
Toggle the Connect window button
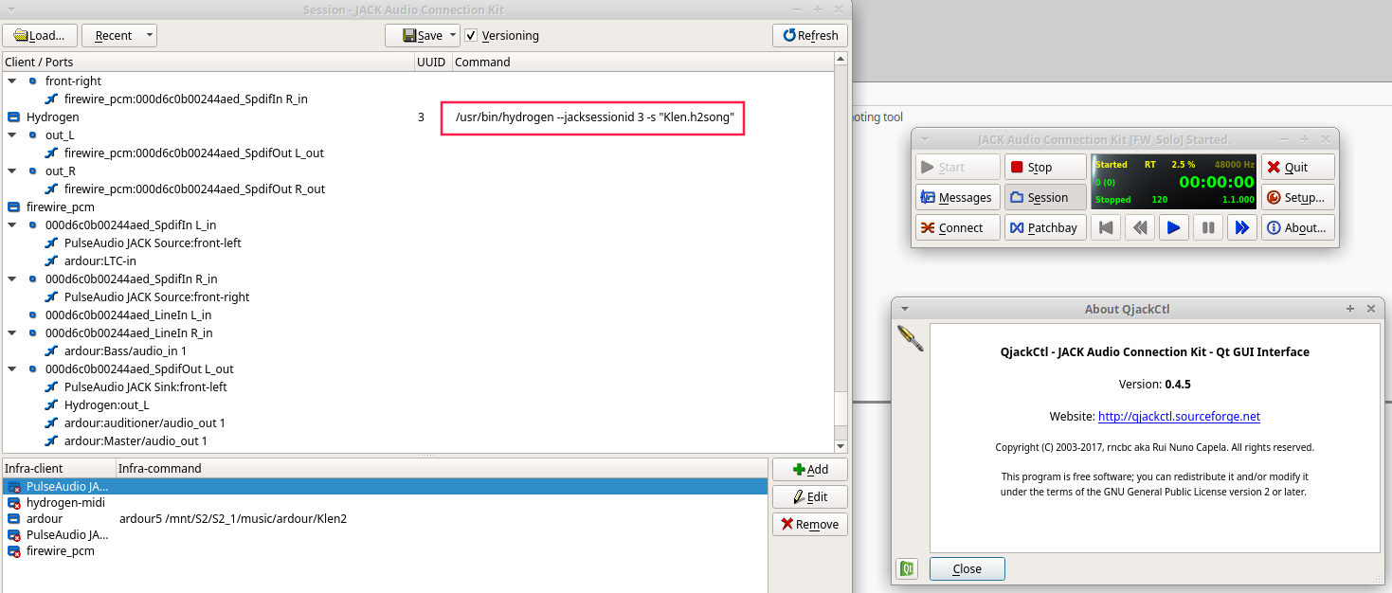click(x=958, y=227)
